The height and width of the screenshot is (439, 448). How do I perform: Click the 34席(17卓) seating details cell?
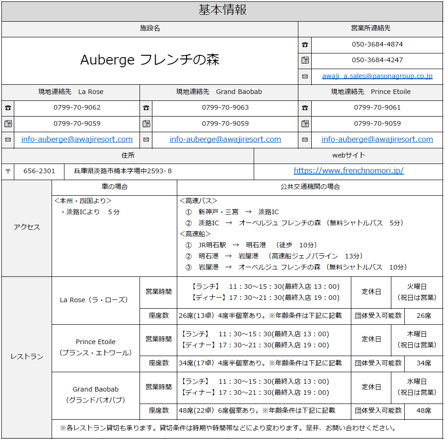coord(264,363)
